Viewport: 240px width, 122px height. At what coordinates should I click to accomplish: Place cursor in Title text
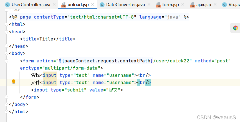(46, 39)
